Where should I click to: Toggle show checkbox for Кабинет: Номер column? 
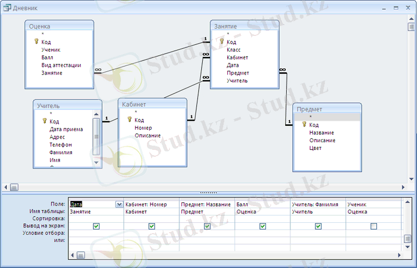pos(152,226)
